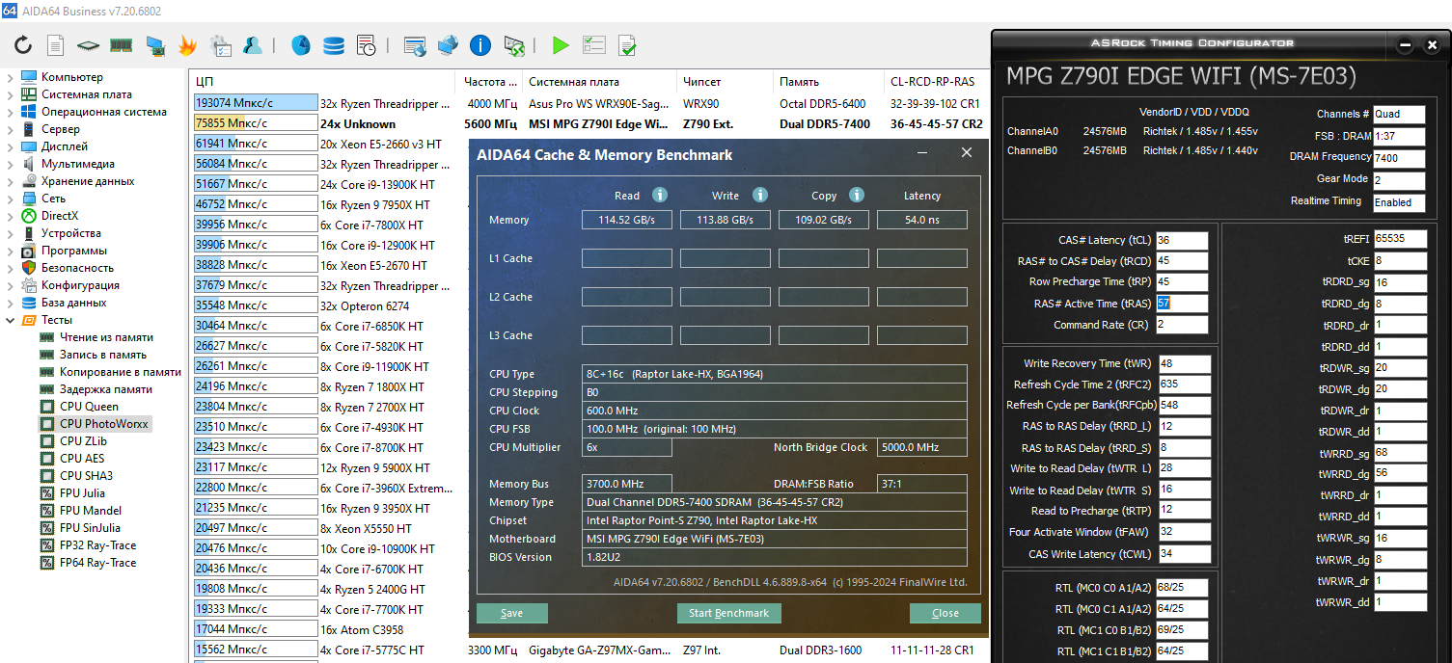This screenshot has height=663, width=1452.
Task: Expand the Сервер tree node
Action: point(10,129)
